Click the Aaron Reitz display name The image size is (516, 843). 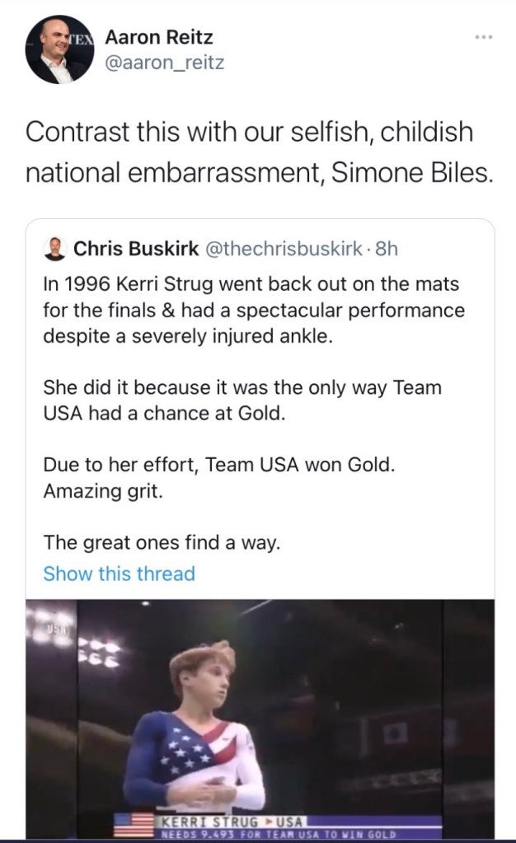click(159, 37)
